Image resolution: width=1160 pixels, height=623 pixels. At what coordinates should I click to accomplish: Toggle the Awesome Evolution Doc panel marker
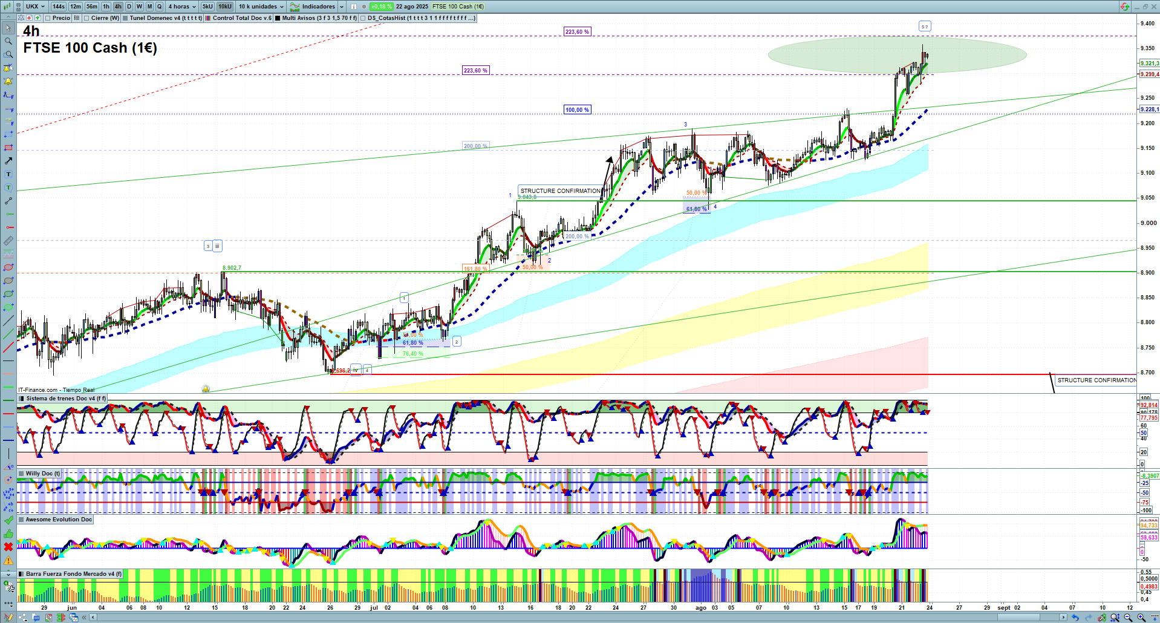(x=22, y=520)
